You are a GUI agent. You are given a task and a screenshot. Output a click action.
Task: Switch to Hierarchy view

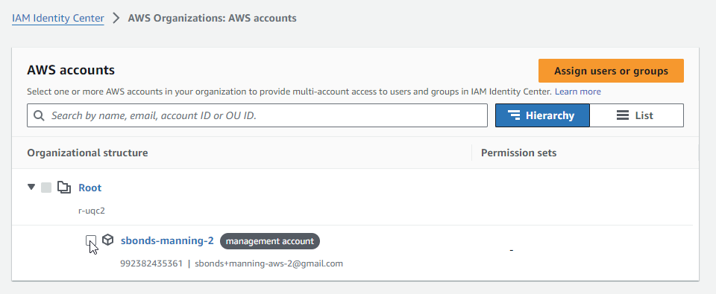click(542, 115)
